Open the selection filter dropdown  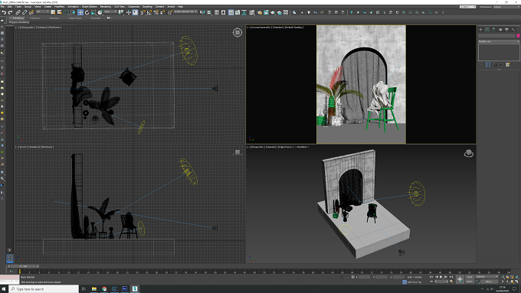[x=43, y=11]
